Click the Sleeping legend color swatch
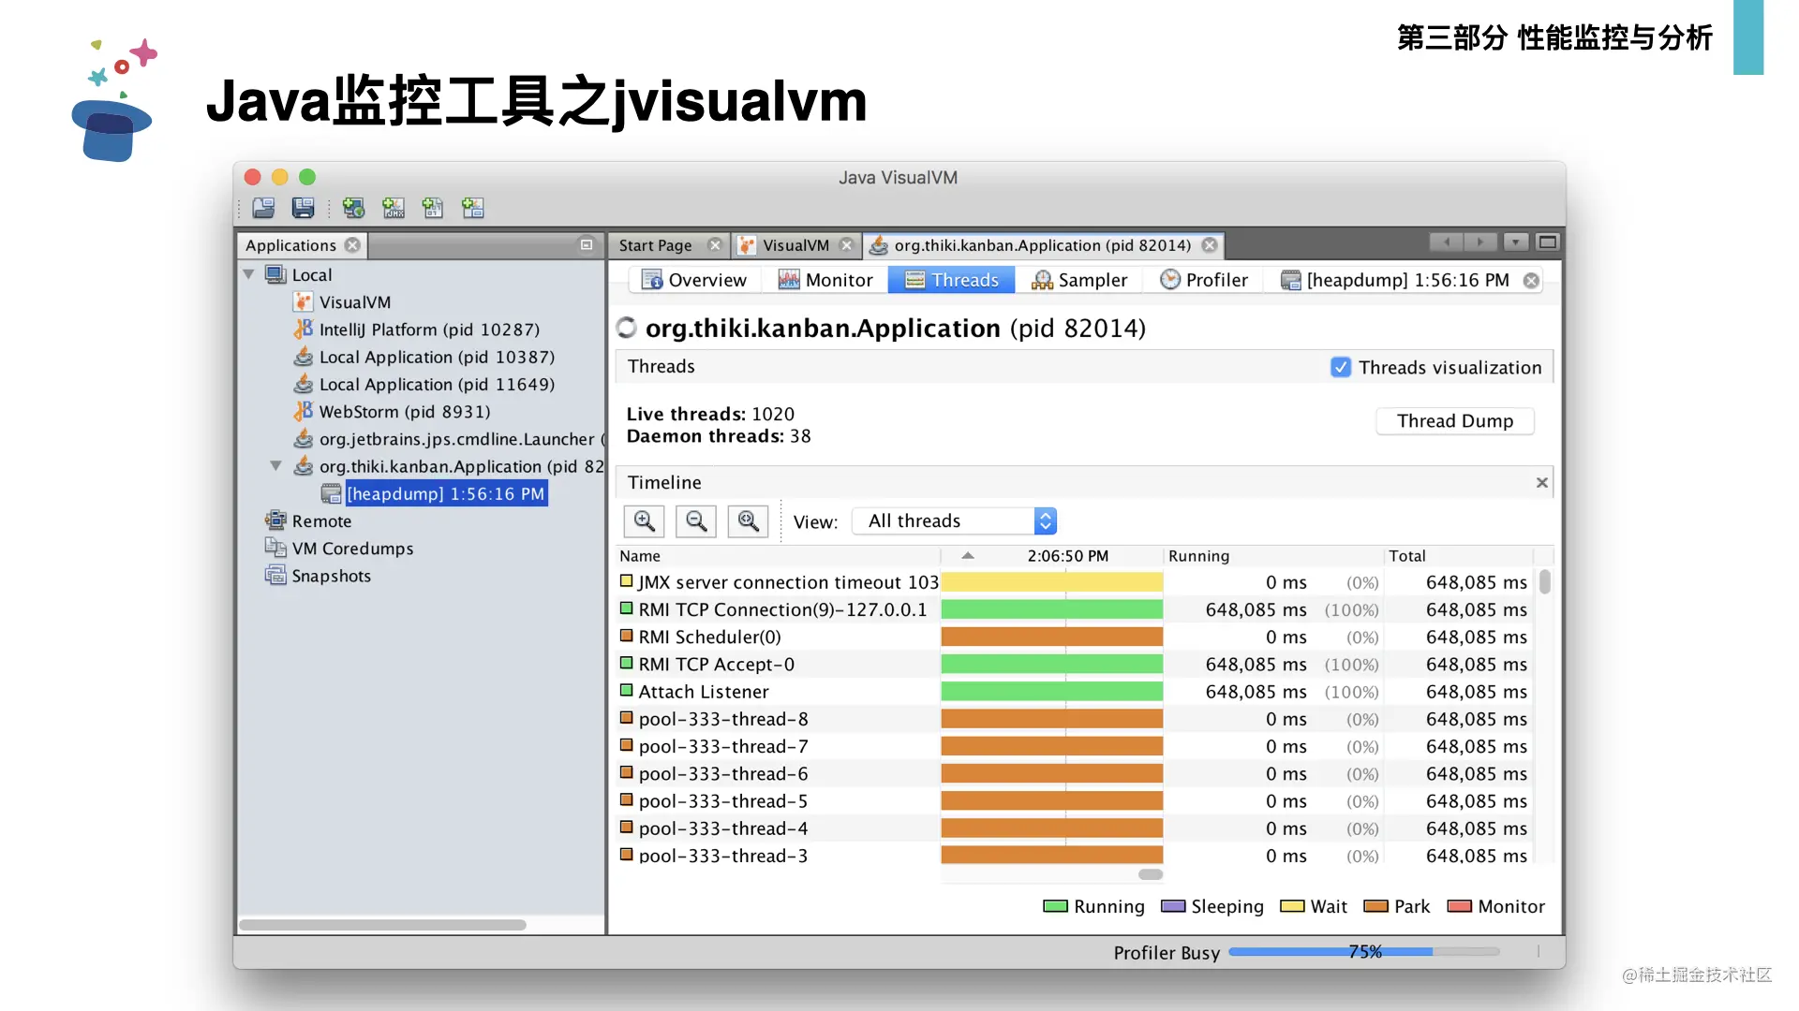 click(x=1173, y=906)
